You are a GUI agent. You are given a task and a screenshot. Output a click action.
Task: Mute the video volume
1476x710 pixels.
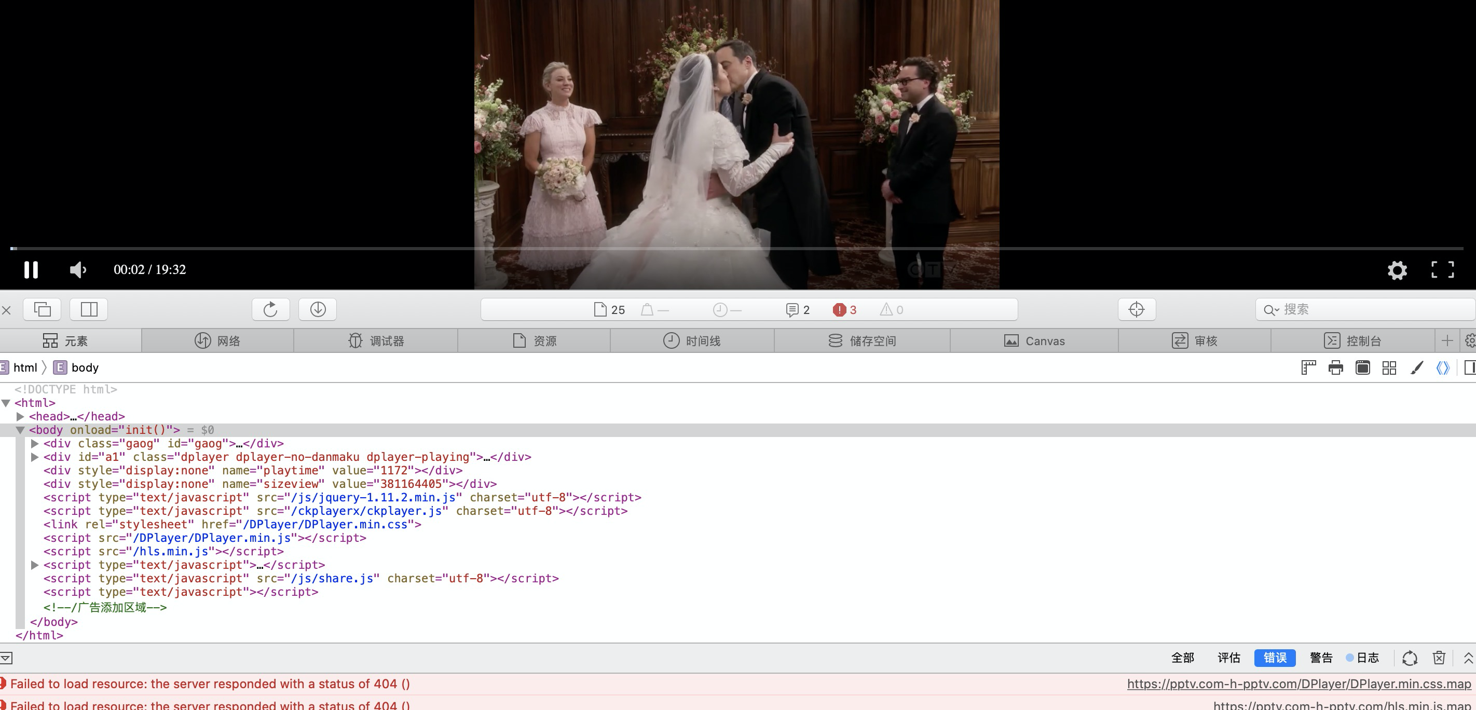click(77, 269)
